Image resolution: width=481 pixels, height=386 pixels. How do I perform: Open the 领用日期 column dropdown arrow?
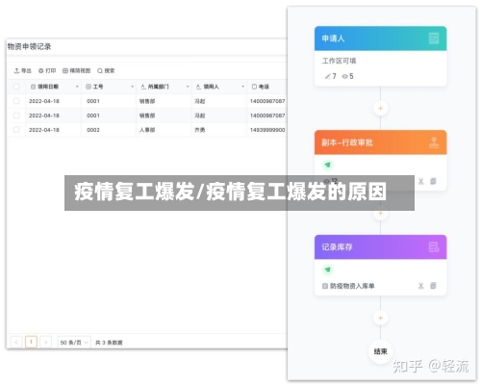[x=77, y=87]
